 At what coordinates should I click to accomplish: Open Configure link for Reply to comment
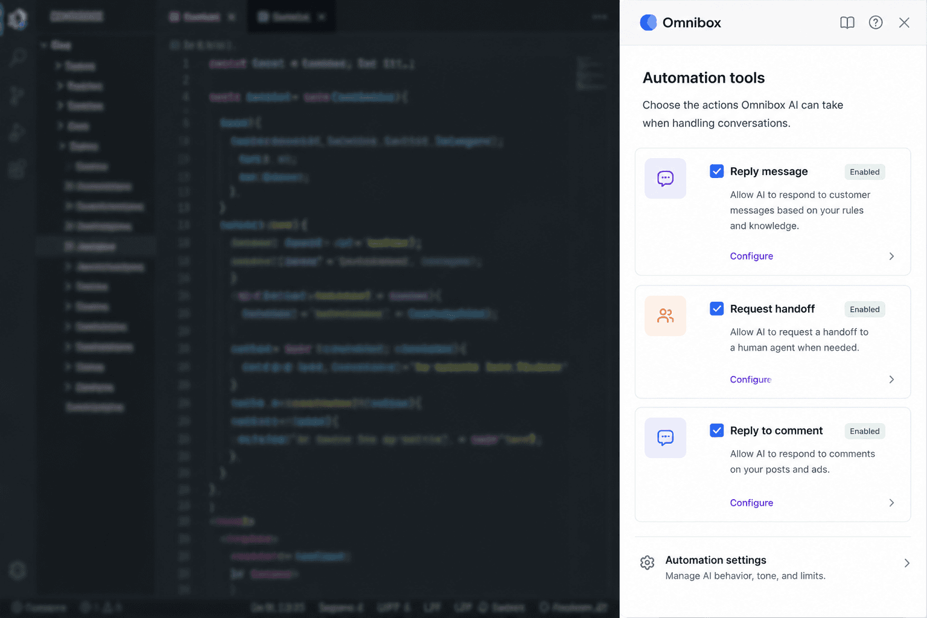[x=751, y=503]
